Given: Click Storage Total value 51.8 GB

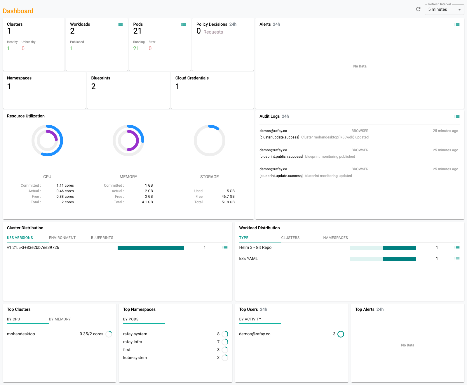Looking at the screenshot, I should point(228,202).
